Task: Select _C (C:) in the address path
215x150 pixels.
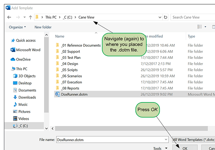Action: coord(67,17)
